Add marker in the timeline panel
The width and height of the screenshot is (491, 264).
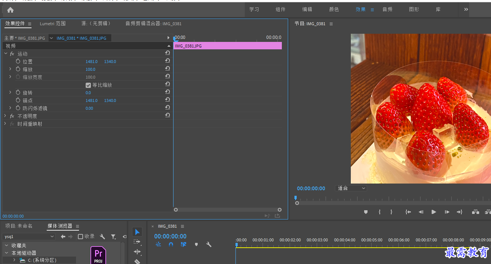click(196, 244)
